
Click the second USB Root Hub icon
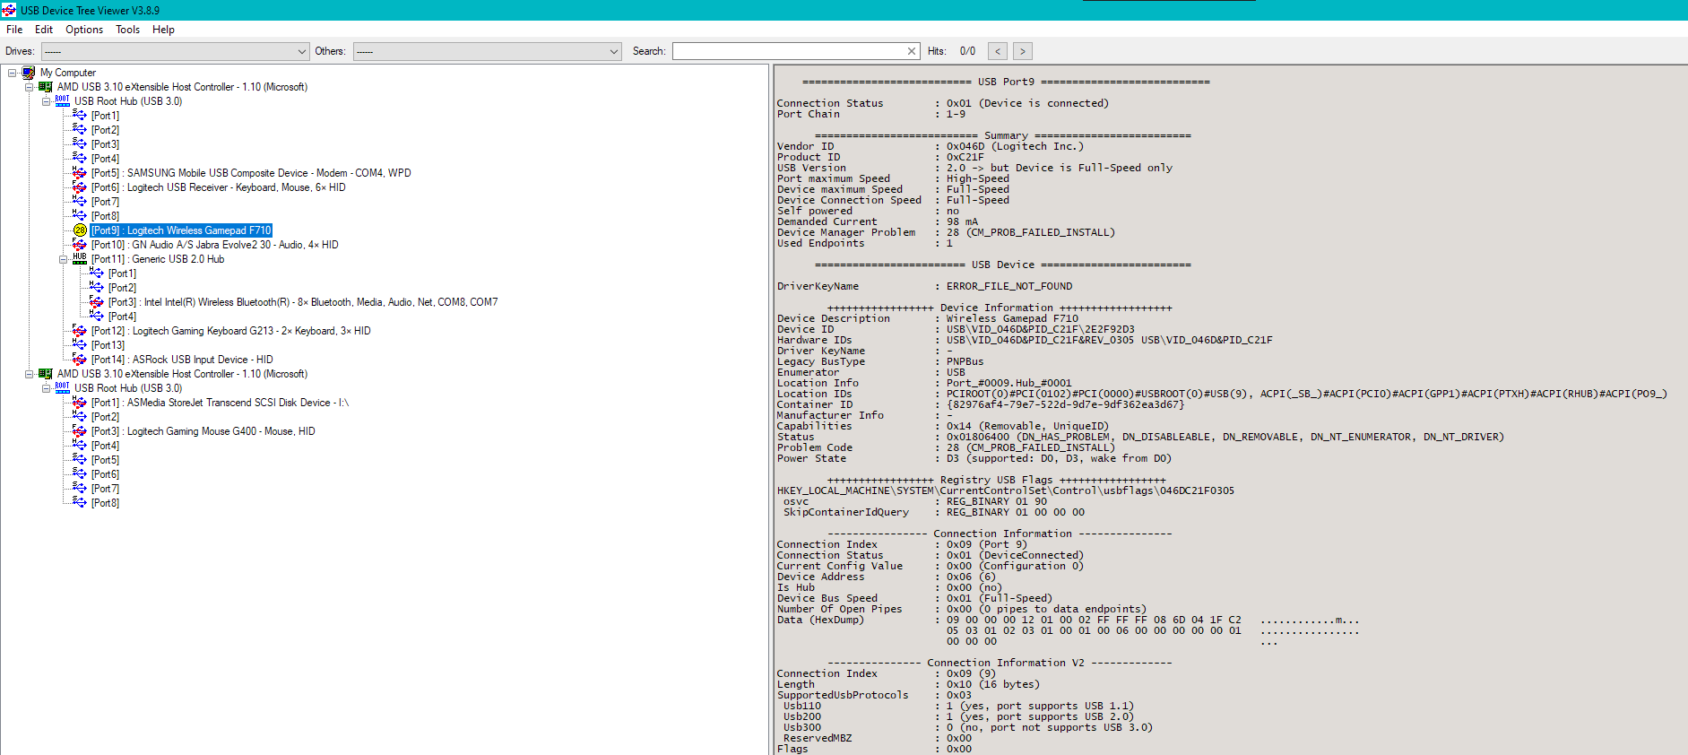click(63, 387)
